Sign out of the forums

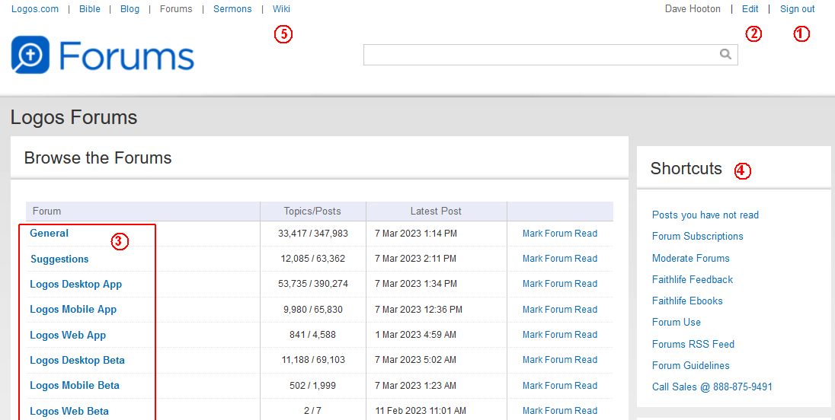797,9
